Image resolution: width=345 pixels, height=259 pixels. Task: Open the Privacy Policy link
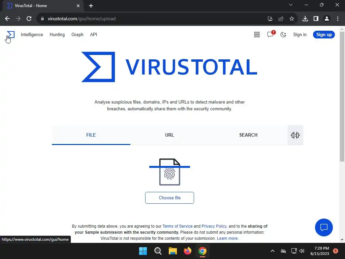tap(214, 226)
